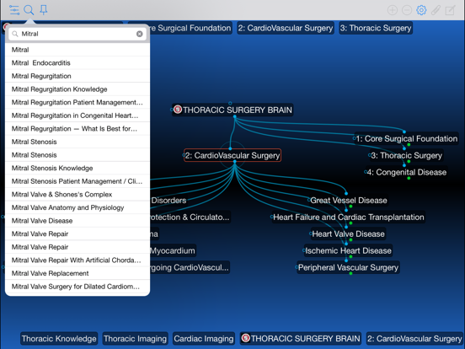465x349 pixels.
Task: Click child gate below '4: Congenital Disease'
Action: tap(409, 178)
